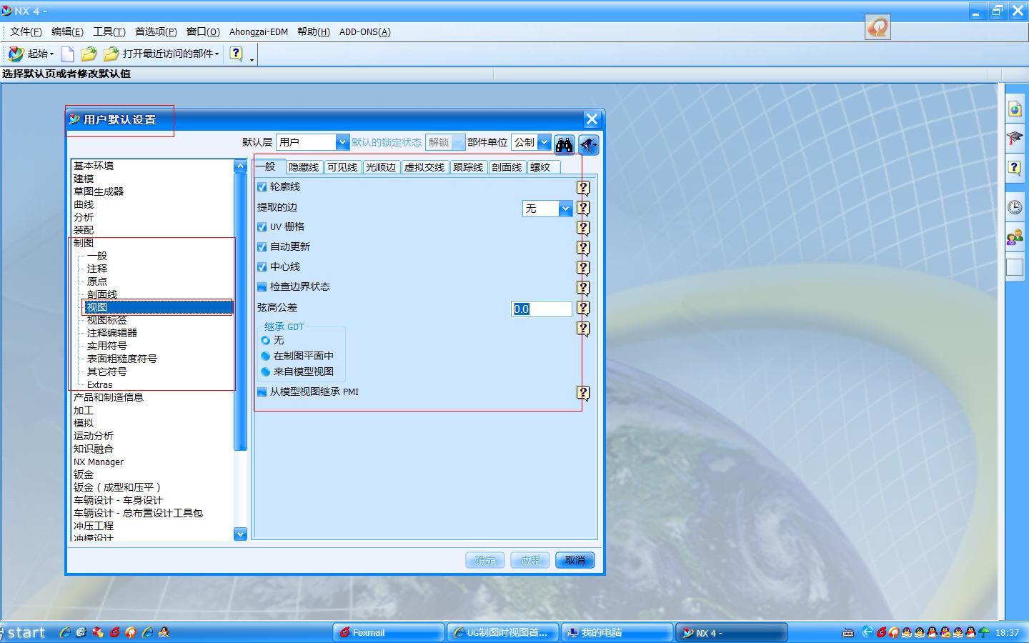Select the 无 radio button under 继承 GDT
Screen dimensions: 1029x643
(266, 340)
